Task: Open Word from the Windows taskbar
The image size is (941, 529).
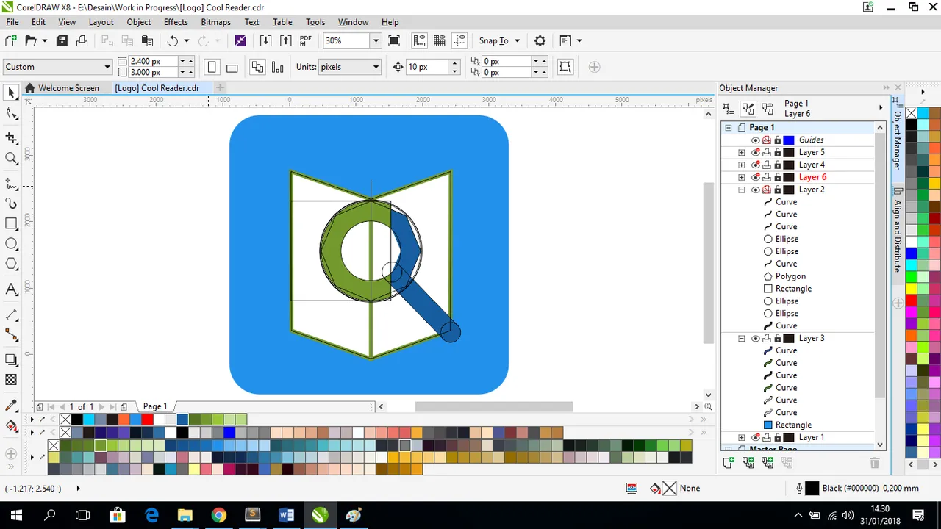Action: (x=286, y=515)
